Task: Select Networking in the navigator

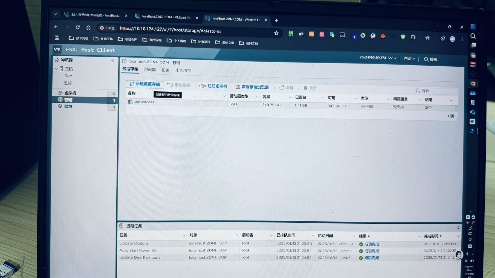Action: click(x=68, y=107)
